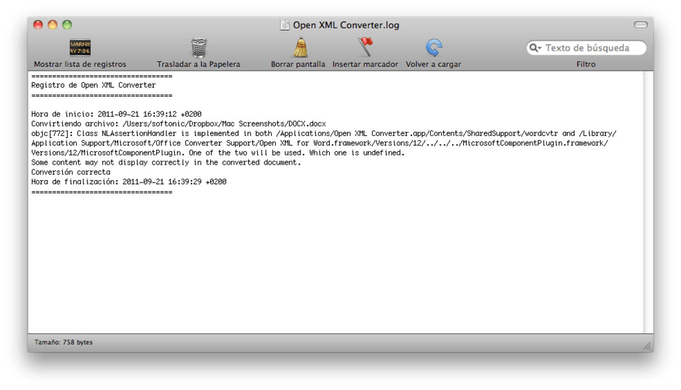Viewport: 681px width, 390px height.
Task: Clear display with the Borrar pantalla broom icon
Action: 300,47
